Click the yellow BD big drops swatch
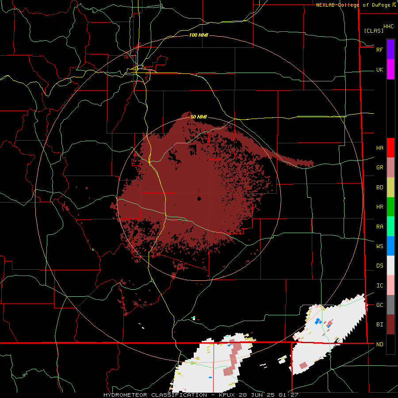This screenshot has width=398, height=398. [x=390, y=187]
